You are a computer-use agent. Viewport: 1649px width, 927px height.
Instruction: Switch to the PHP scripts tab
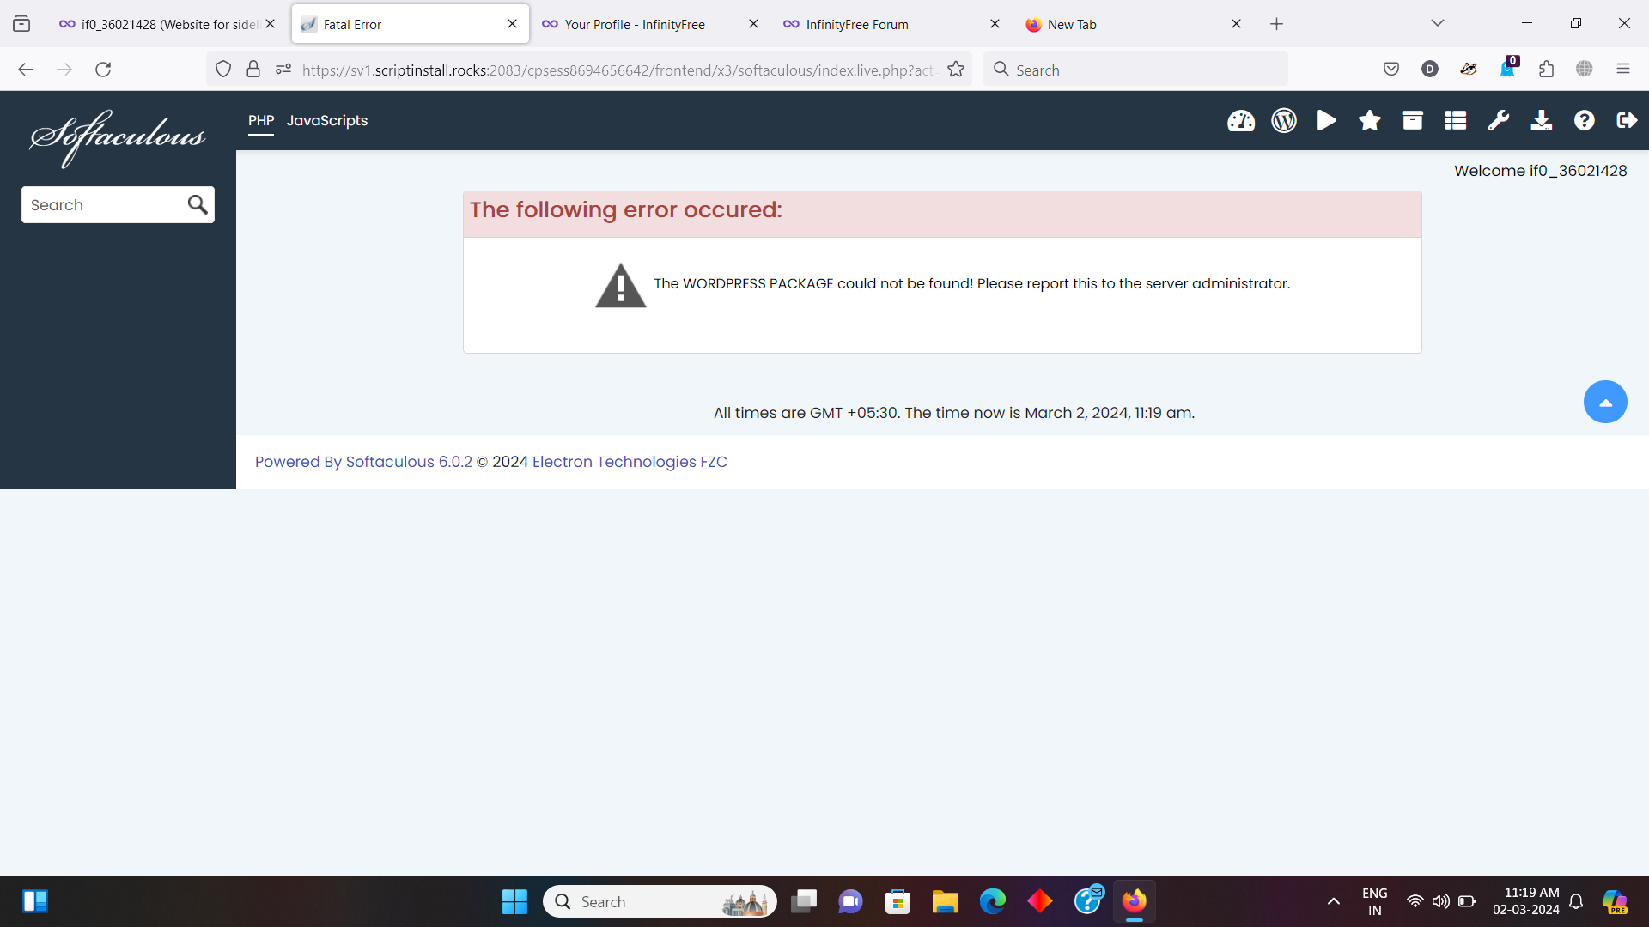[261, 121]
